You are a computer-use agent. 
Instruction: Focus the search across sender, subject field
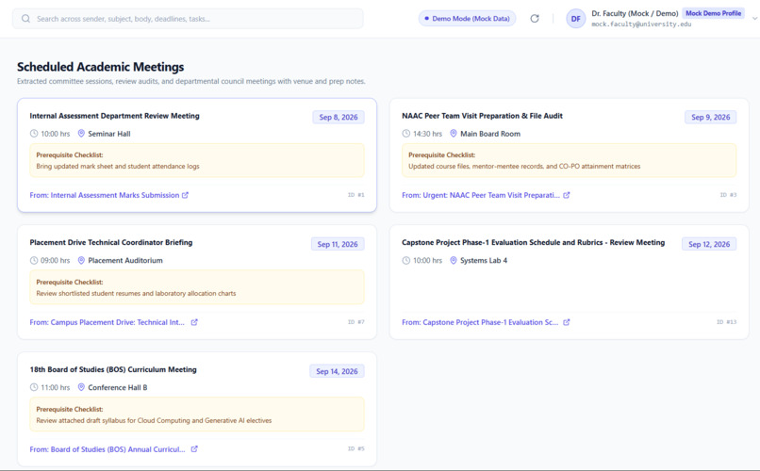coord(188,19)
